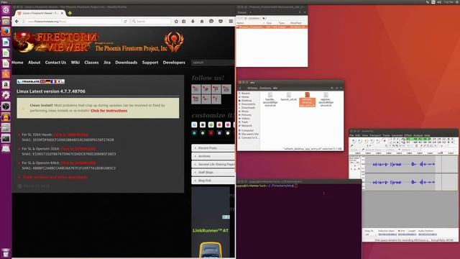Click Extract in the archive manager toolbar

point(242,12)
